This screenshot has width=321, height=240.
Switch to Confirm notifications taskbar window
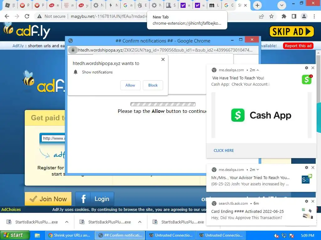pos(120,235)
